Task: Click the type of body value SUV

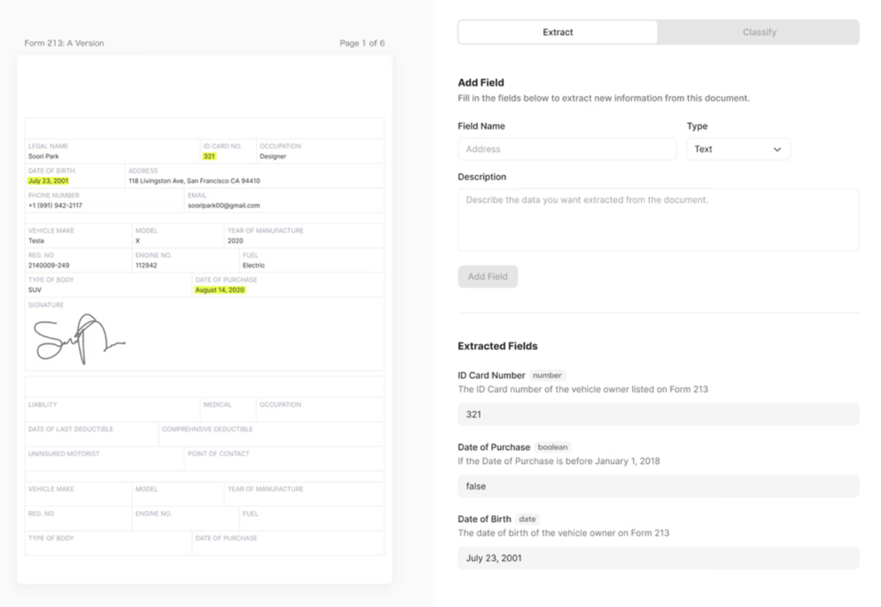Action: click(x=35, y=290)
